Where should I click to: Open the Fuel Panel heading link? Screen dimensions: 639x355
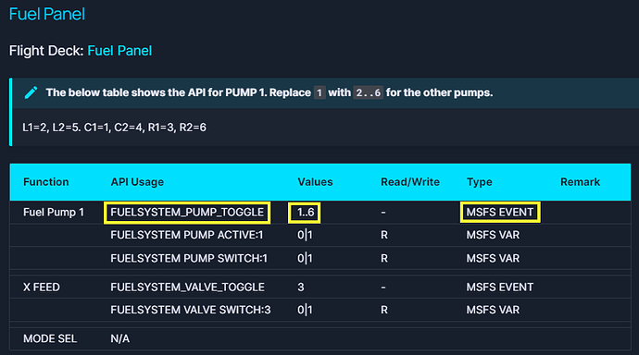click(x=47, y=14)
